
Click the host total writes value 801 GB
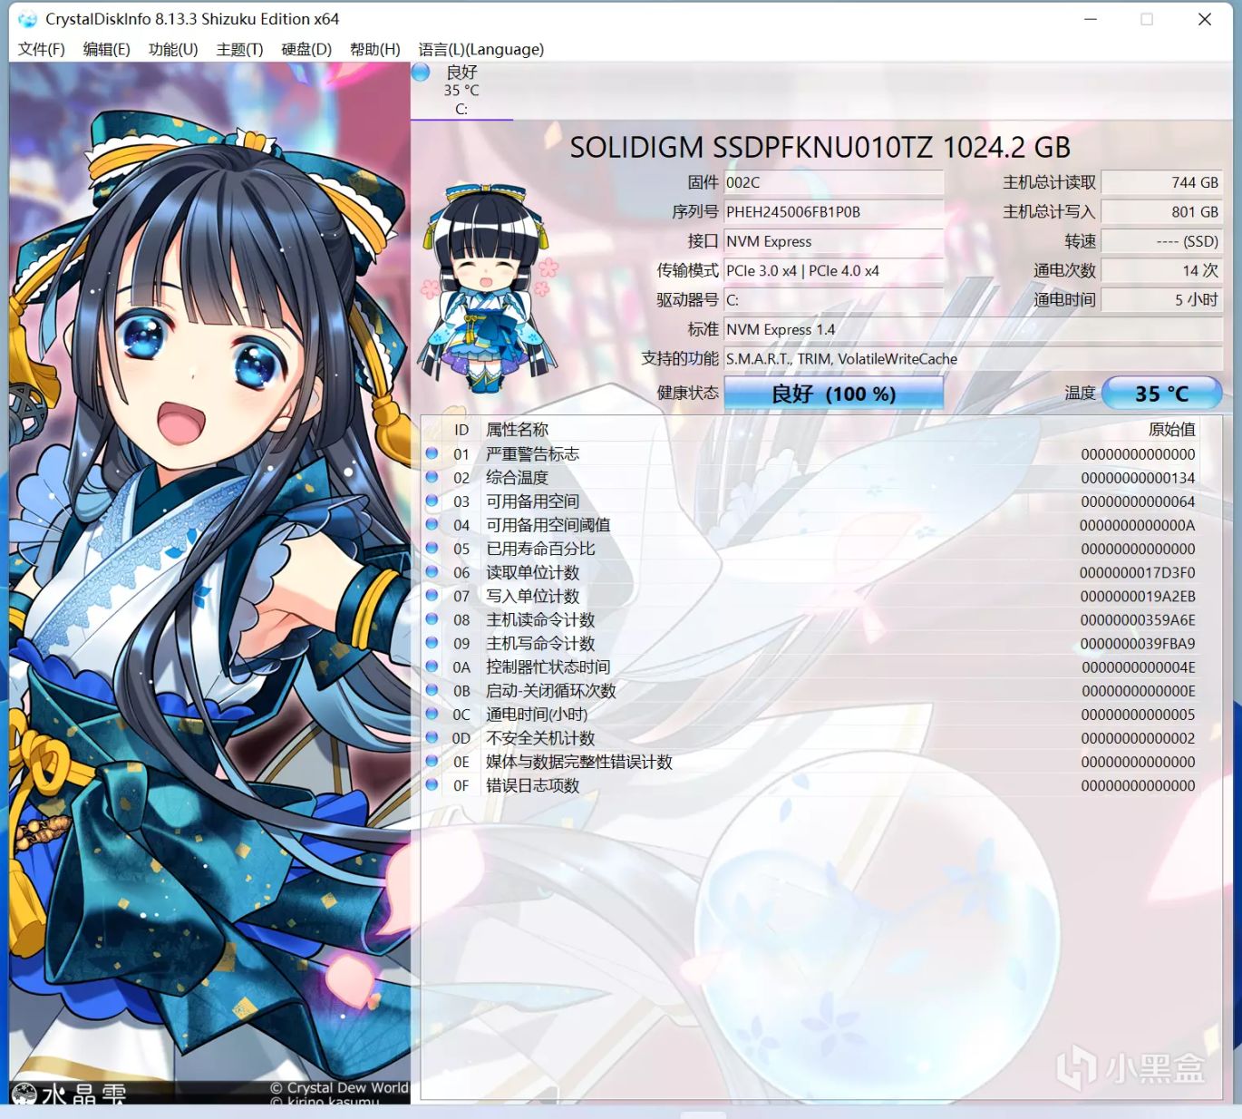pos(1162,212)
